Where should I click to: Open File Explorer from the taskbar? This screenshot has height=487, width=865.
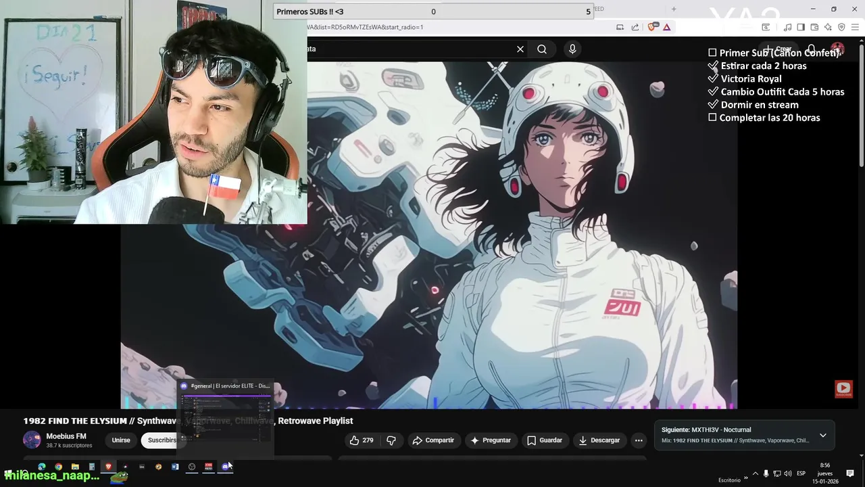[75, 467]
